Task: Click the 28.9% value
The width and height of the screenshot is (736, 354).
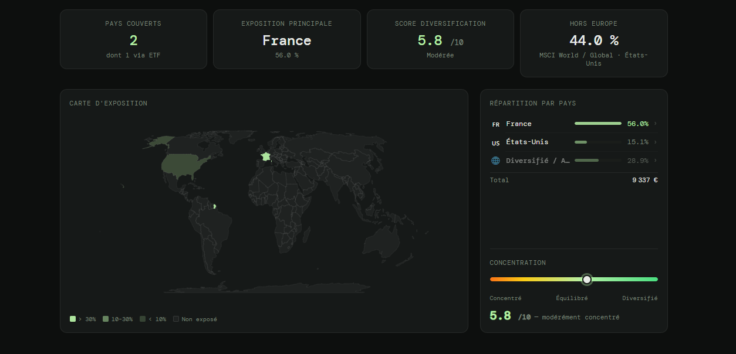Action: point(637,160)
